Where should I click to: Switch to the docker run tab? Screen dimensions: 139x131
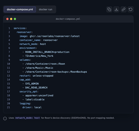point(46,9)
